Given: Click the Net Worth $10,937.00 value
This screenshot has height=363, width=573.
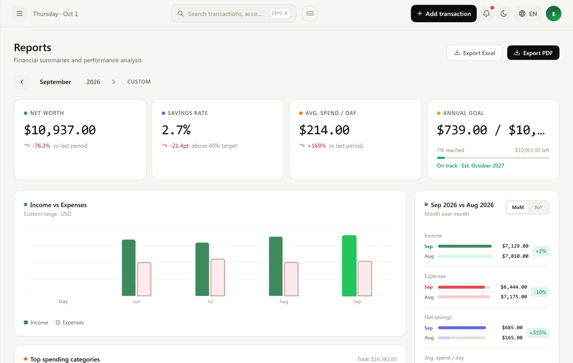Looking at the screenshot, I should click(60, 130).
